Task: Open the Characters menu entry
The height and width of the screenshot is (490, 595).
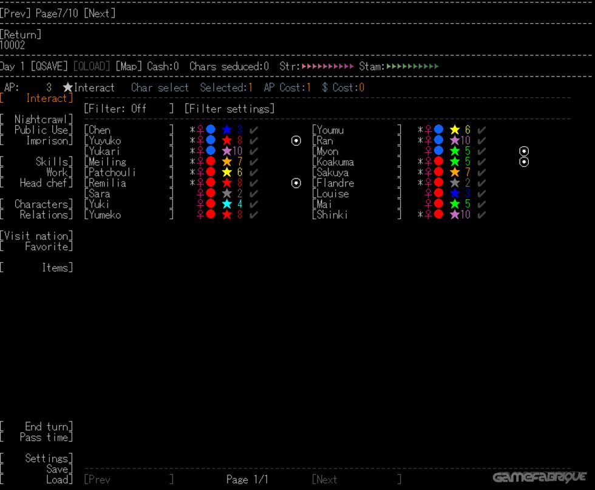Action: 36,204
